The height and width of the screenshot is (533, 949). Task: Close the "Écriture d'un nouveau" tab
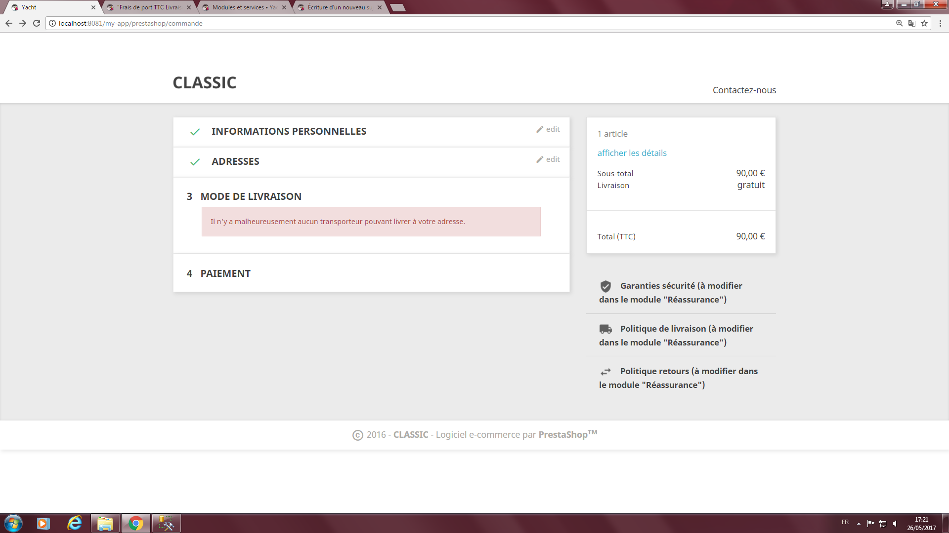coord(380,7)
